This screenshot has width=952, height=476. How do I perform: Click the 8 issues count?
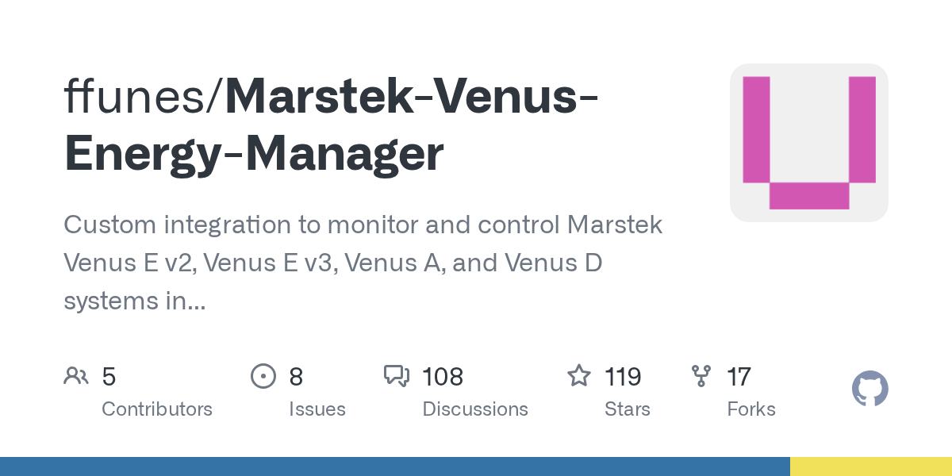point(296,377)
